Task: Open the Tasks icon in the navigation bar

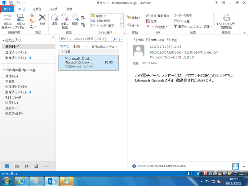Action: (x=36, y=166)
